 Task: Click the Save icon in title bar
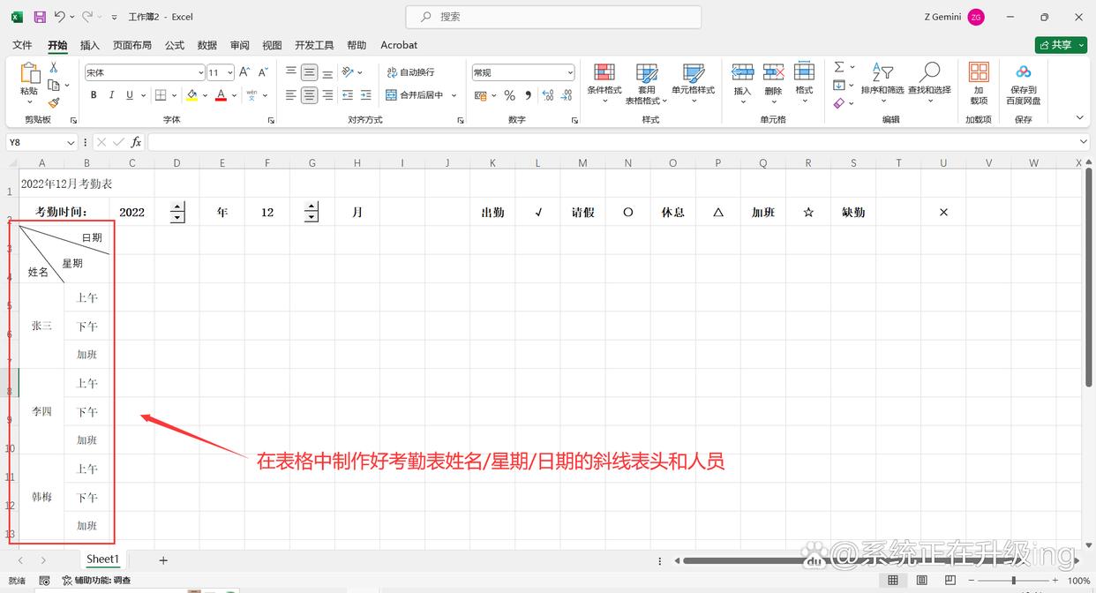(x=40, y=17)
